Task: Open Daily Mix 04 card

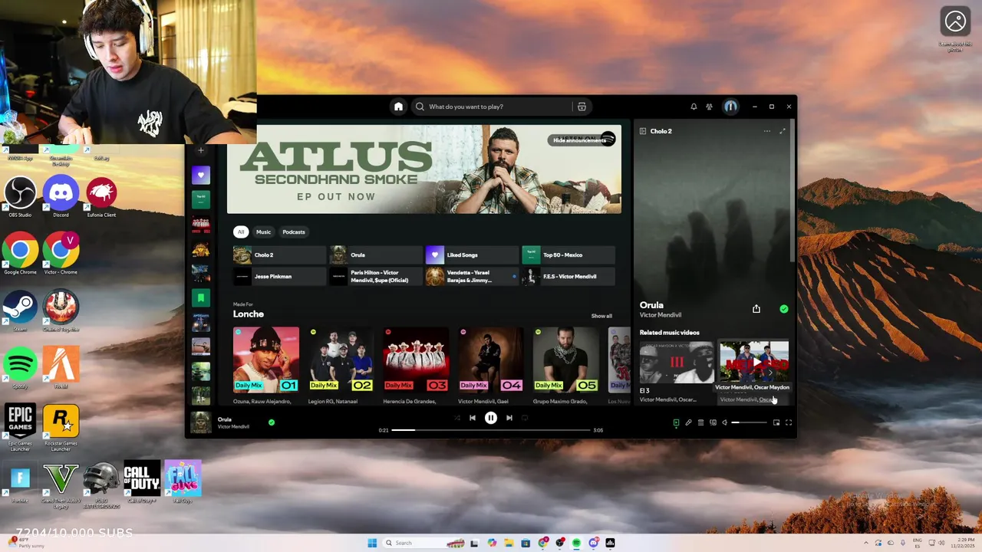Action: click(x=491, y=360)
